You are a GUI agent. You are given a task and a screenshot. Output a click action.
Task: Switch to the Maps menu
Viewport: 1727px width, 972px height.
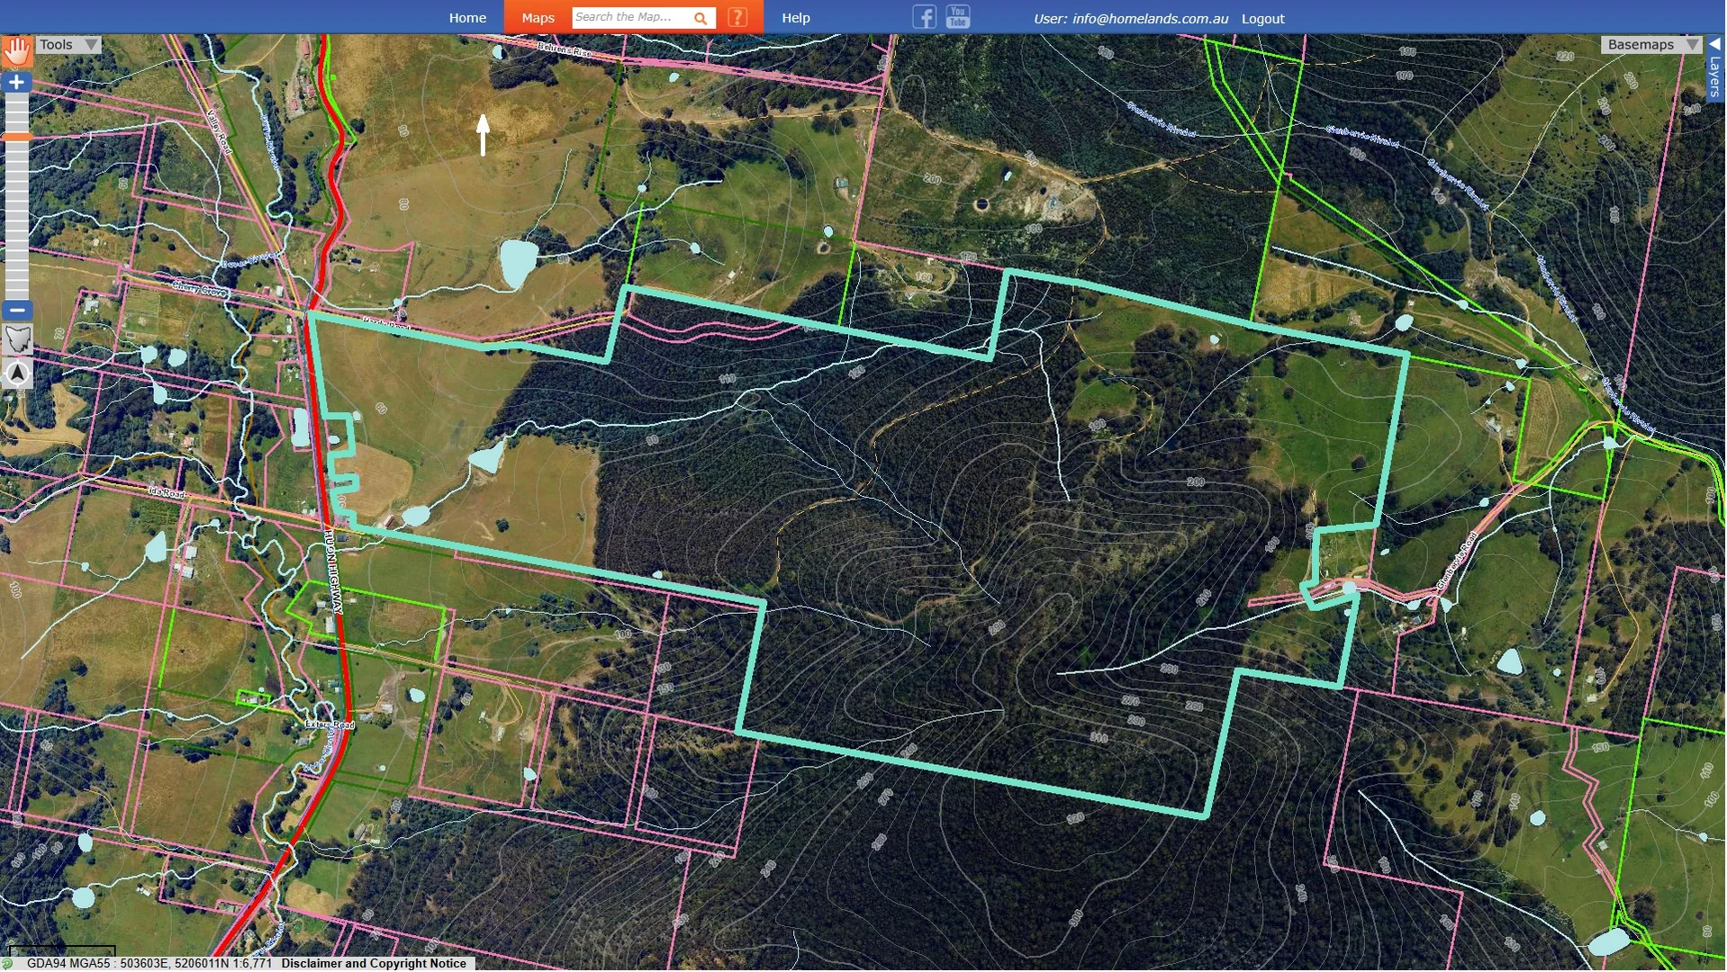(x=537, y=17)
